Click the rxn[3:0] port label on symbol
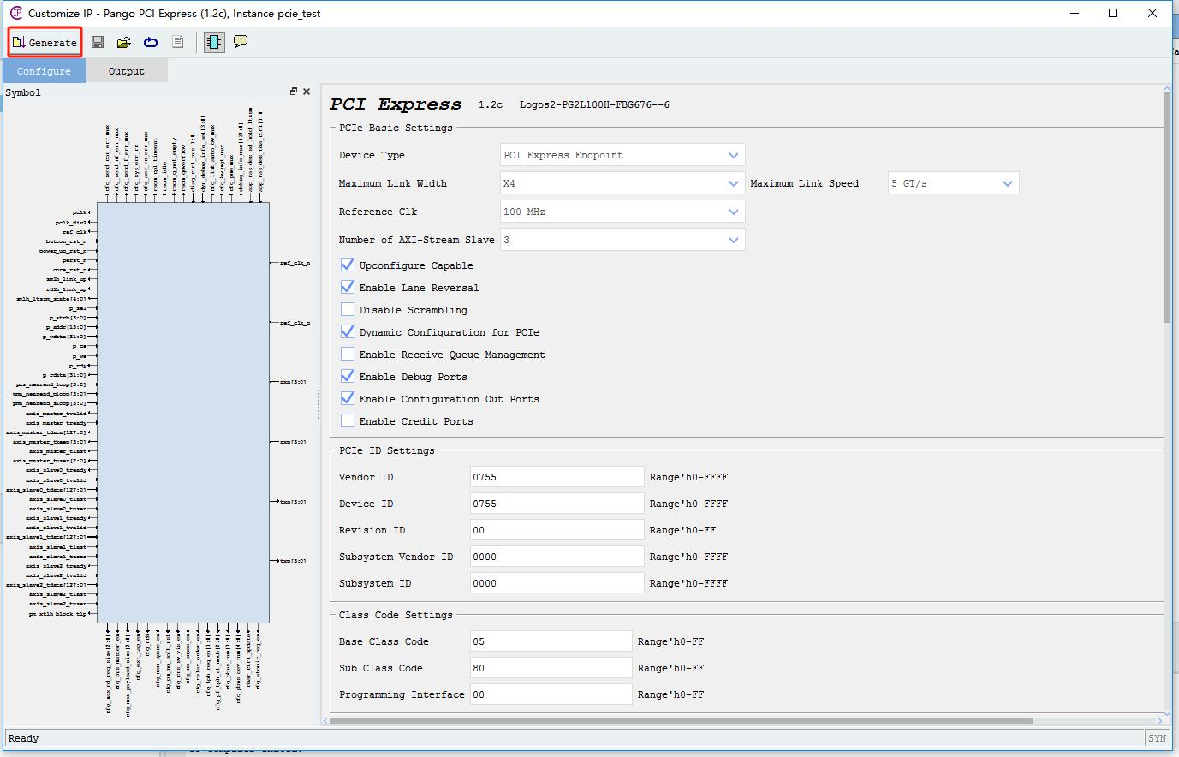Viewport: 1179px width, 757px height. [x=293, y=382]
